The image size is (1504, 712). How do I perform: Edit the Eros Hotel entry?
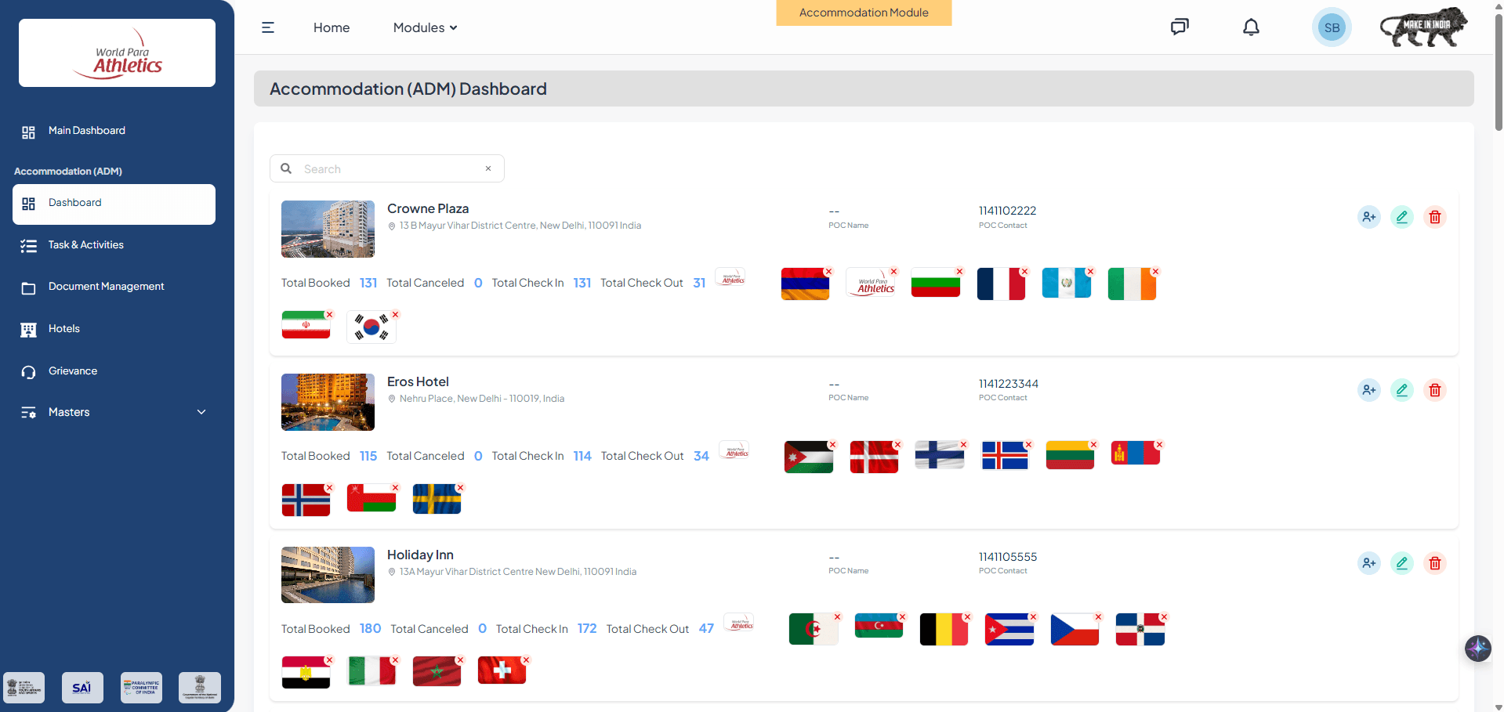(x=1401, y=390)
